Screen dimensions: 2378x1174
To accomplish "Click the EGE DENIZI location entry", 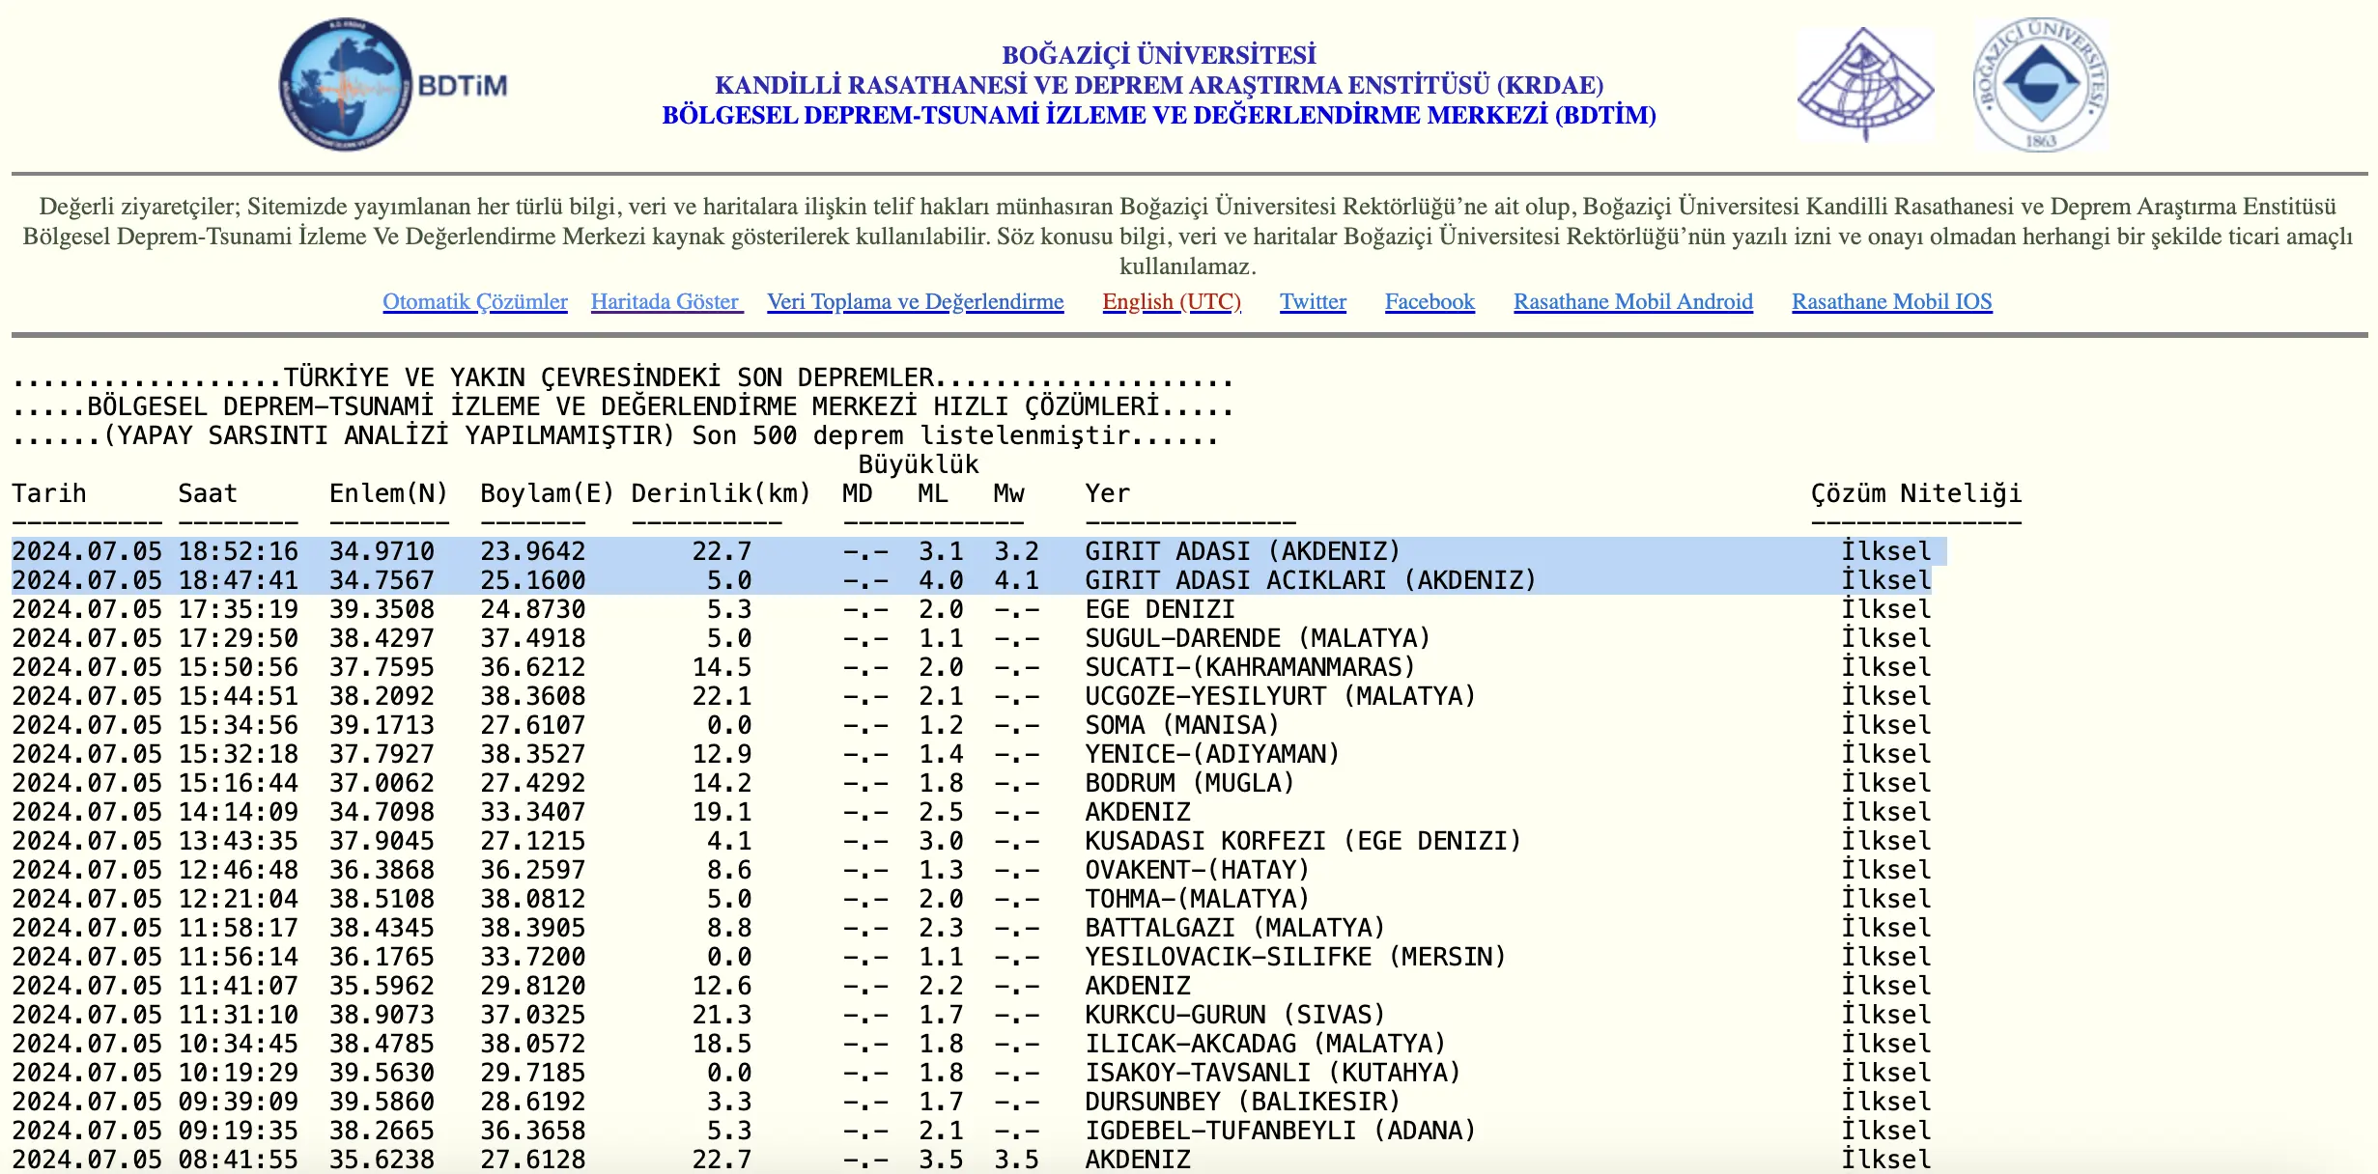I will pos(1159,609).
